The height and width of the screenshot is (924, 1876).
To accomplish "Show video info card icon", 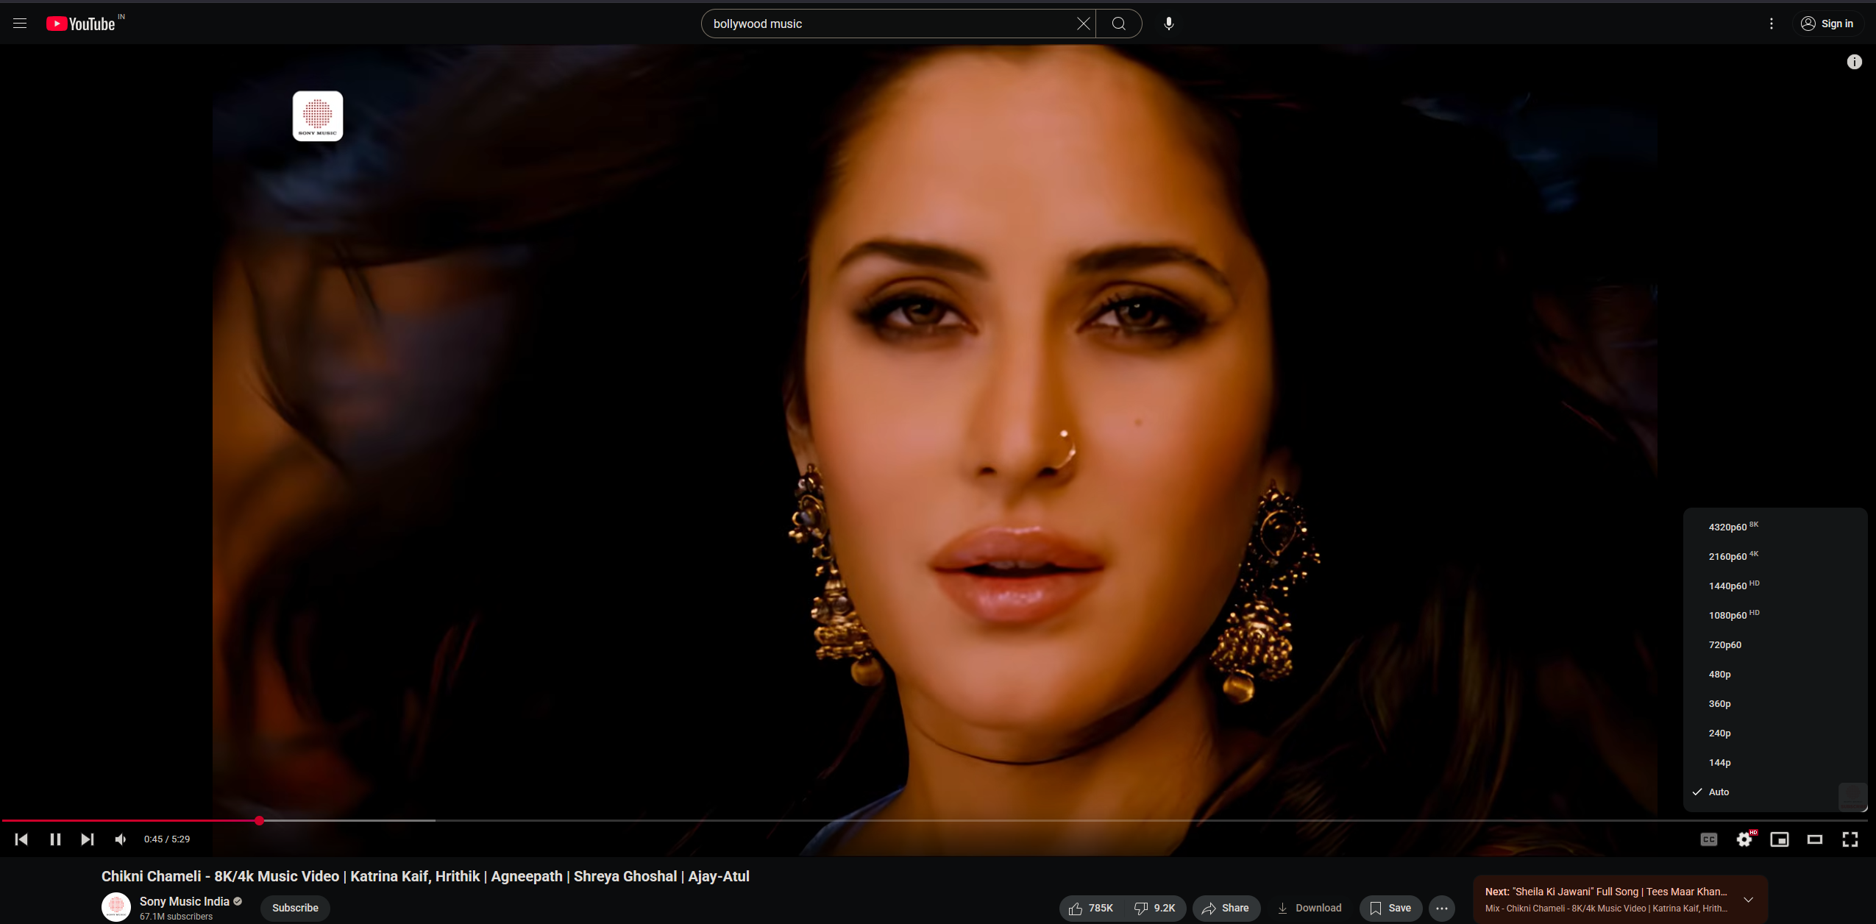I will point(1854,62).
